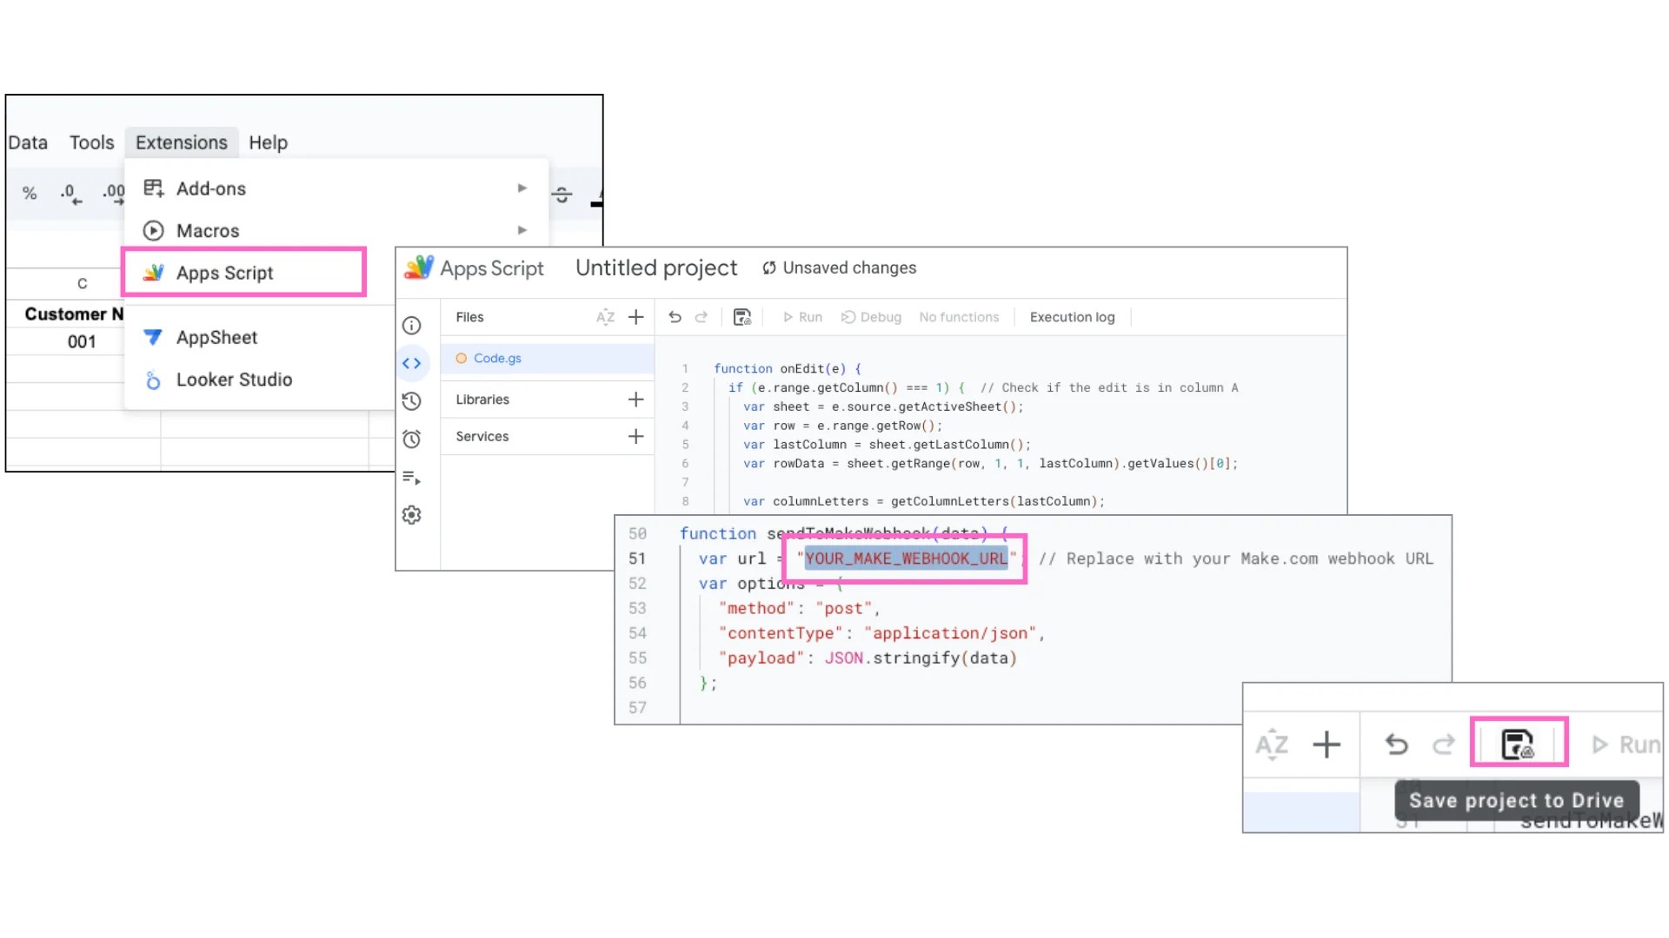Open the No functions dropdown
Viewport: 1669px width, 938px height.
[x=959, y=317]
